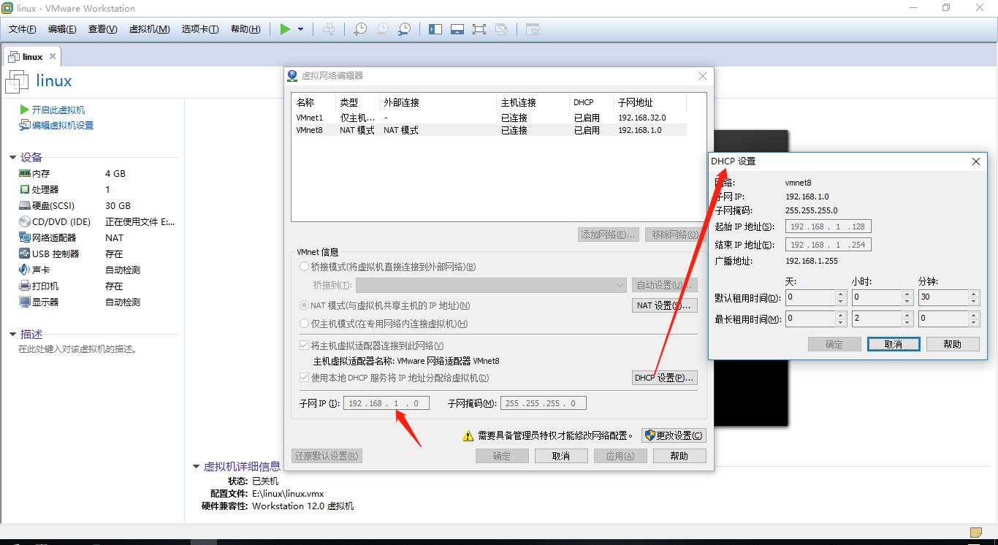Collapse the 描述 section
Image resolution: width=998 pixels, height=545 pixels.
[x=12, y=335]
